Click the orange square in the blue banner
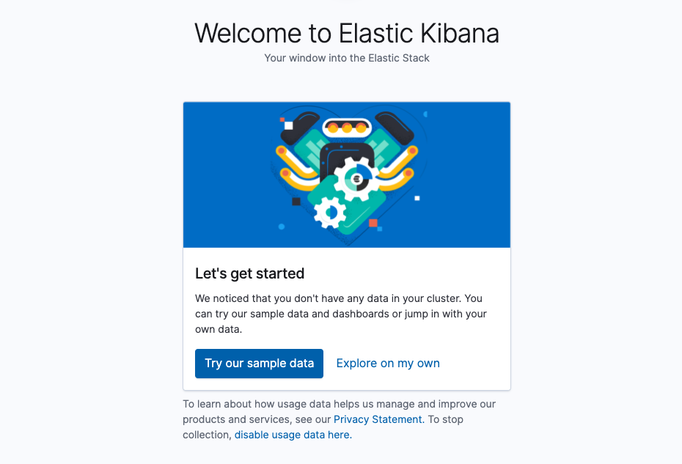This screenshot has height=464, width=682. coord(373,224)
